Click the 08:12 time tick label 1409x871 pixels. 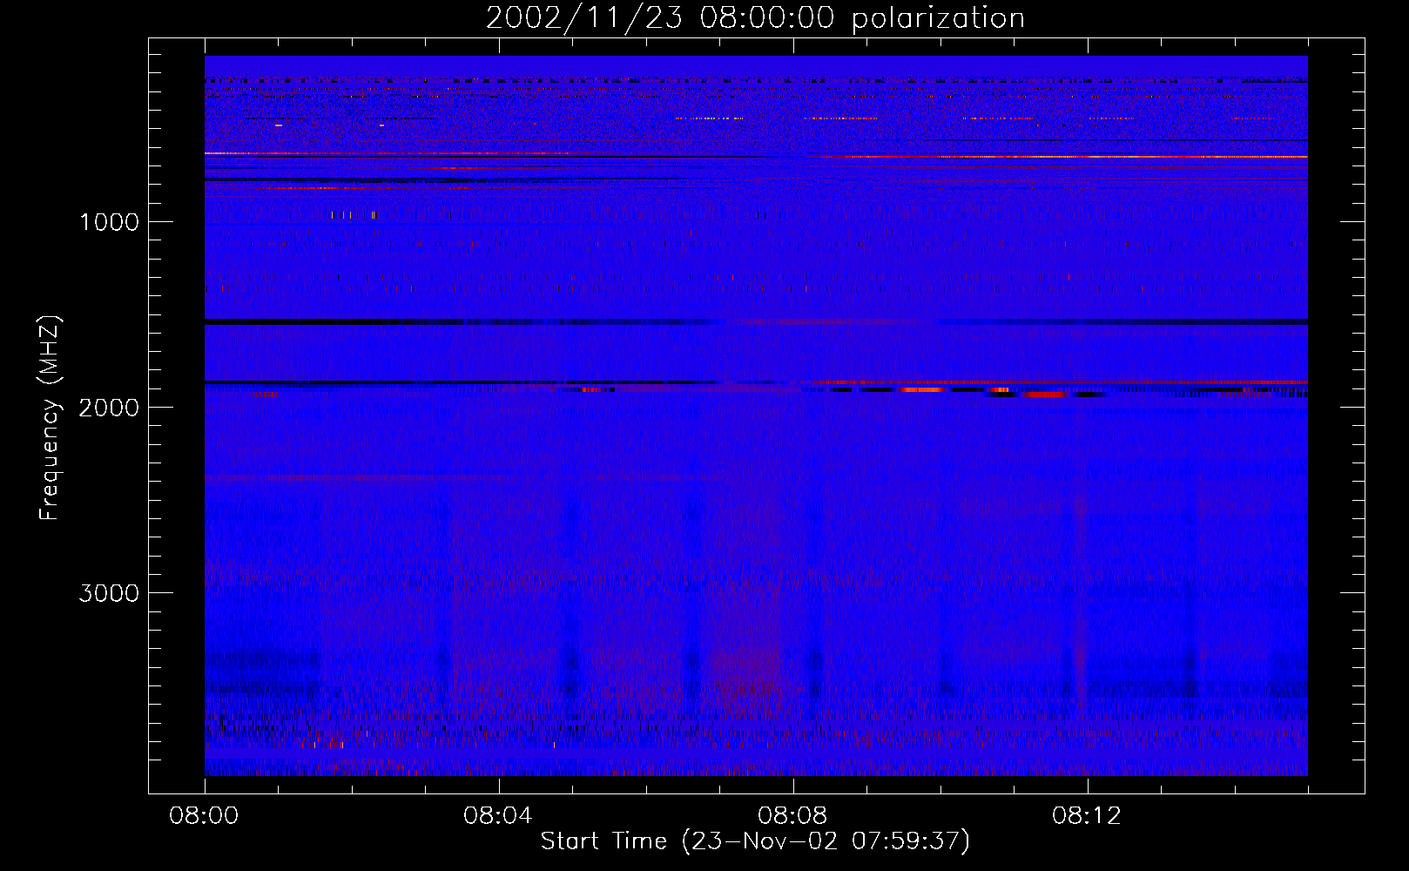coord(1087,816)
